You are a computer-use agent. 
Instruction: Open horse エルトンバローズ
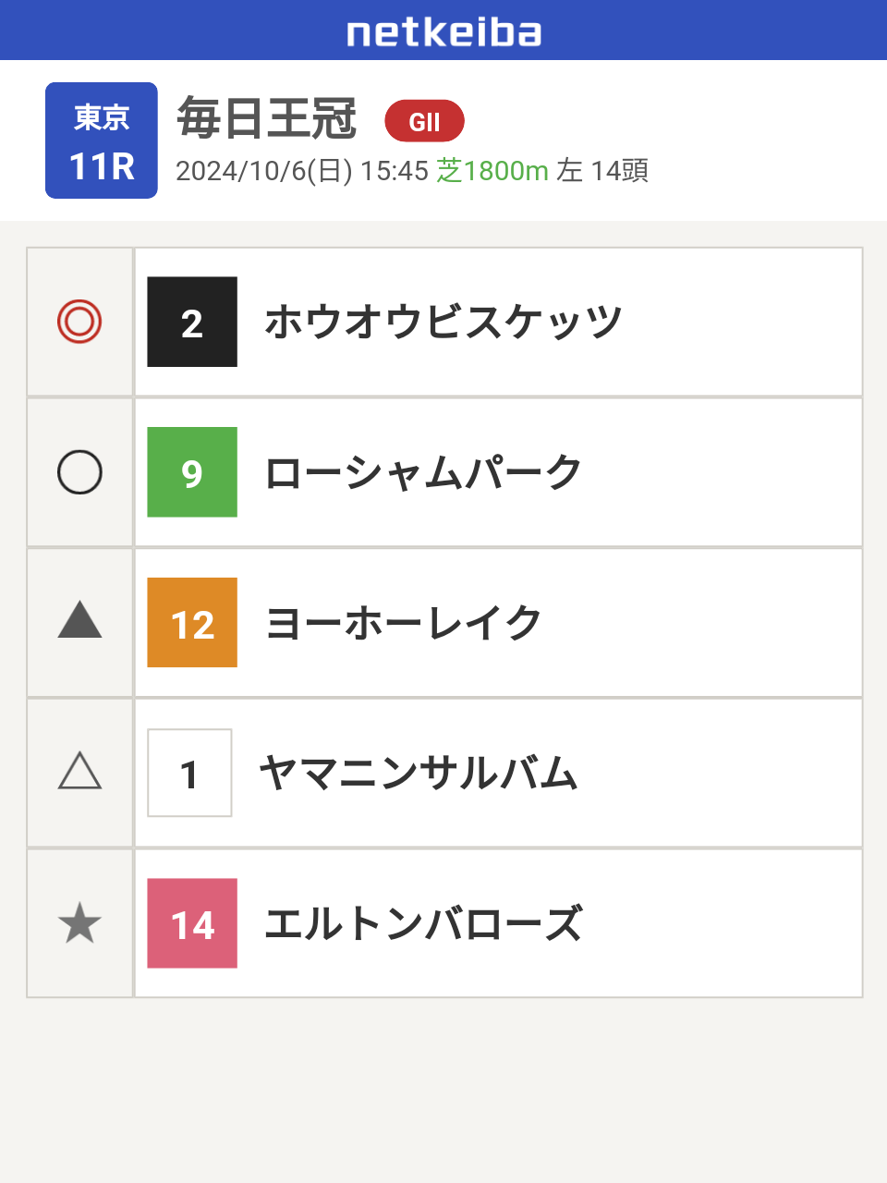click(423, 923)
